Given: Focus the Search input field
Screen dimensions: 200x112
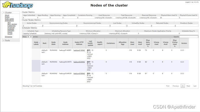Looking at the screenshot, I should (189, 37).
